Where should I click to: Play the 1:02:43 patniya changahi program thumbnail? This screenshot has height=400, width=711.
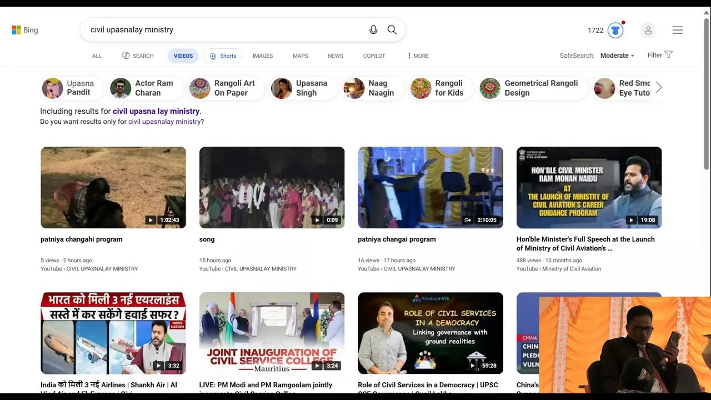113,187
